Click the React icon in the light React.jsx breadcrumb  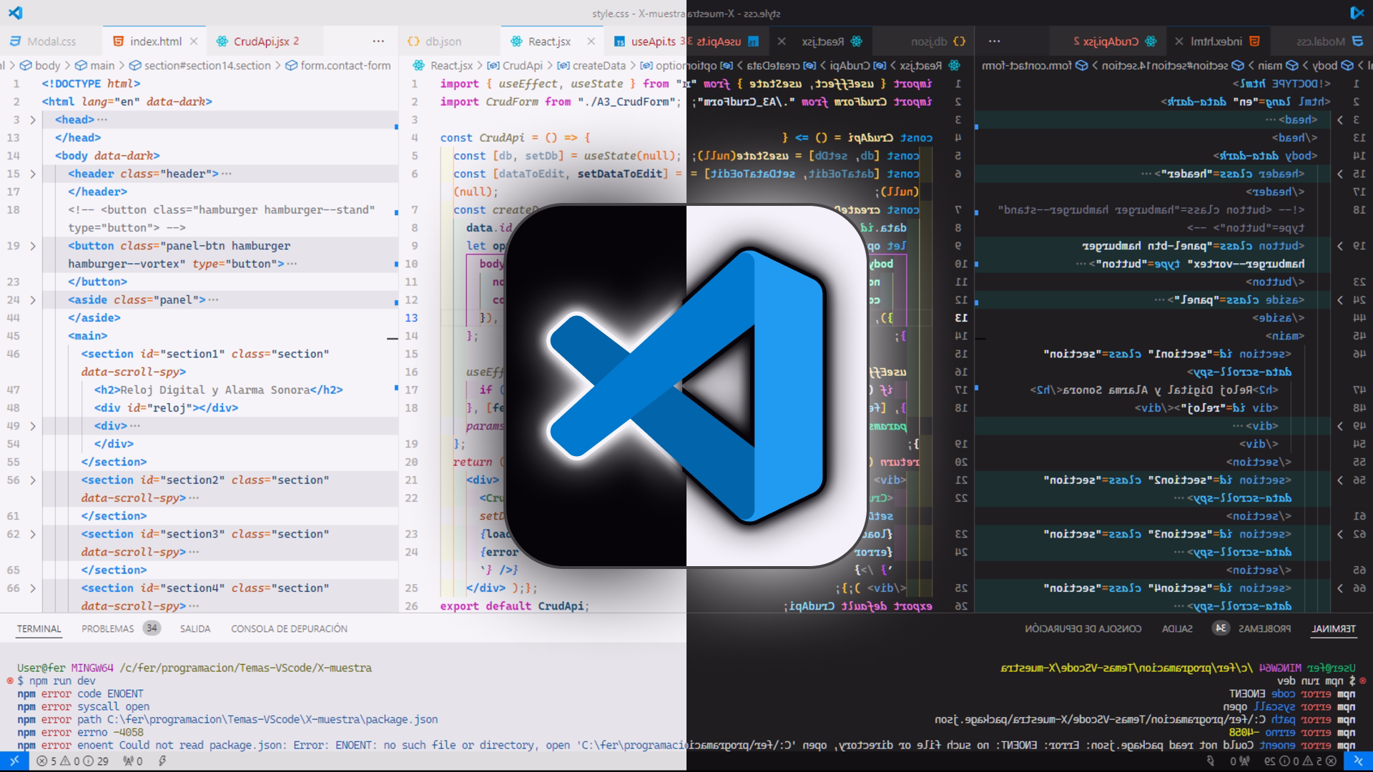[x=419, y=66]
